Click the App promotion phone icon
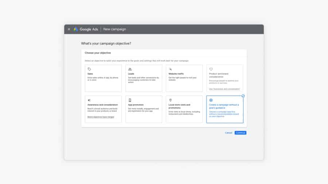This screenshot has width=328, height=184. point(130,100)
